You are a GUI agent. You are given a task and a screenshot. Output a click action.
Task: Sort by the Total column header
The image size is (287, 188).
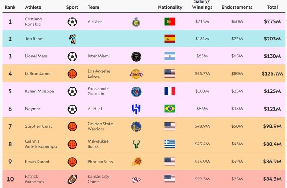tap(272, 7)
